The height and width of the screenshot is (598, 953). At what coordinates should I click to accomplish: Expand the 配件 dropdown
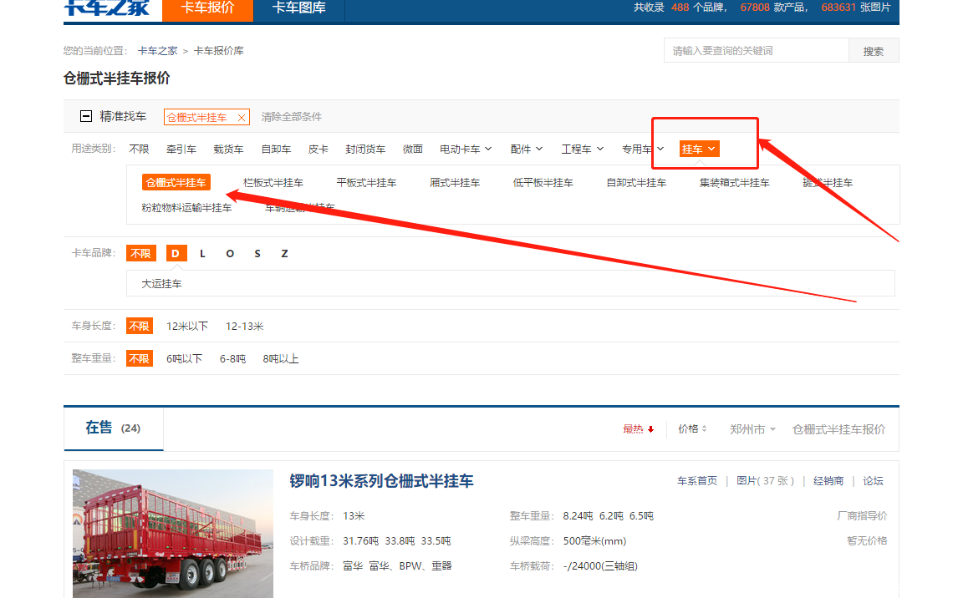[x=527, y=149]
